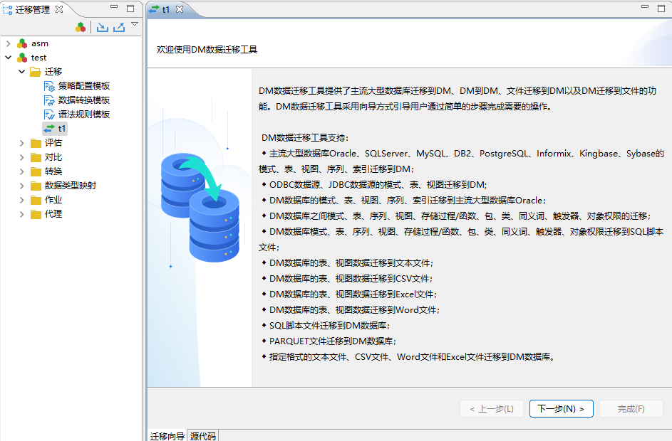This screenshot has width=672, height=441.
Task: Click the export icon in 迁移管理 toolbar
Action: pyautogui.click(x=118, y=26)
